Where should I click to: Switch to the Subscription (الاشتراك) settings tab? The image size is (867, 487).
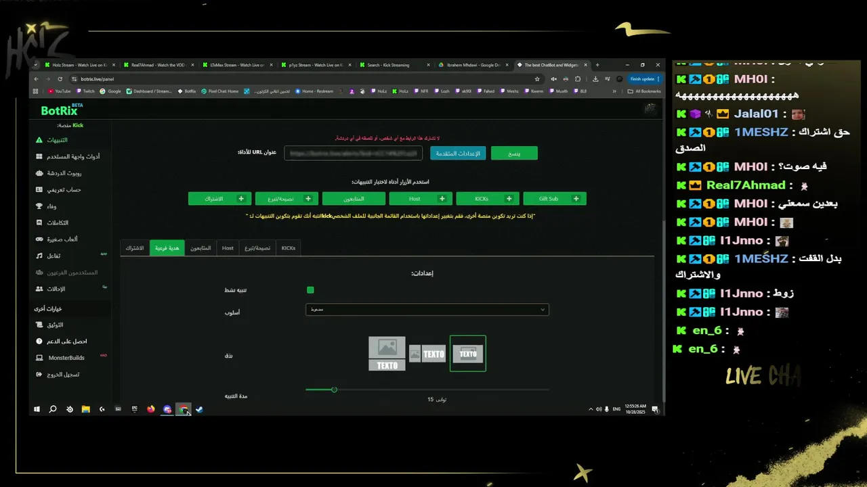pos(135,248)
